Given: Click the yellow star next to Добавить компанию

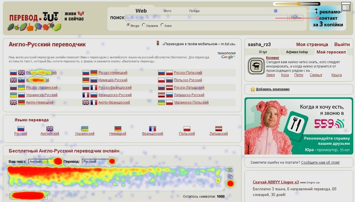Looking at the screenshot, I should [x=253, y=89].
